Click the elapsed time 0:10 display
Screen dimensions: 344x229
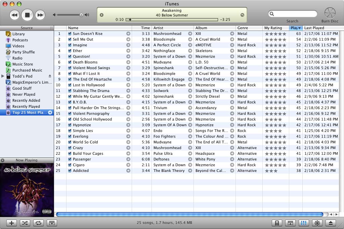pyautogui.click(x=120, y=19)
